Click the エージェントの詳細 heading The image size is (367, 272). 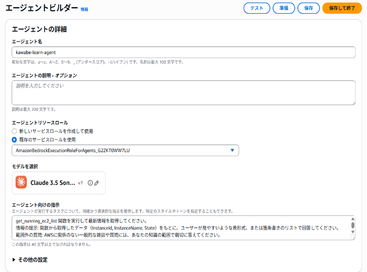[39, 29]
